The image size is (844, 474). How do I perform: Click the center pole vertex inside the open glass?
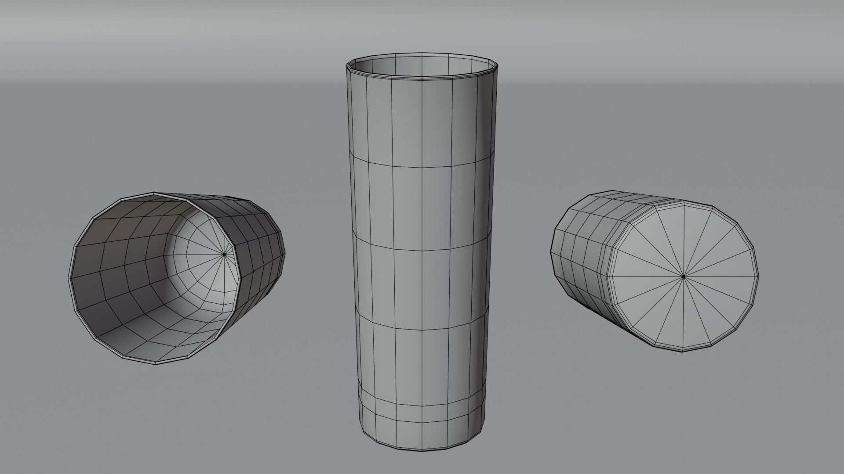[224, 254]
